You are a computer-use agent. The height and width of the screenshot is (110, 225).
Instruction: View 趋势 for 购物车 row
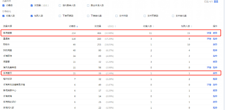point(215,44)
